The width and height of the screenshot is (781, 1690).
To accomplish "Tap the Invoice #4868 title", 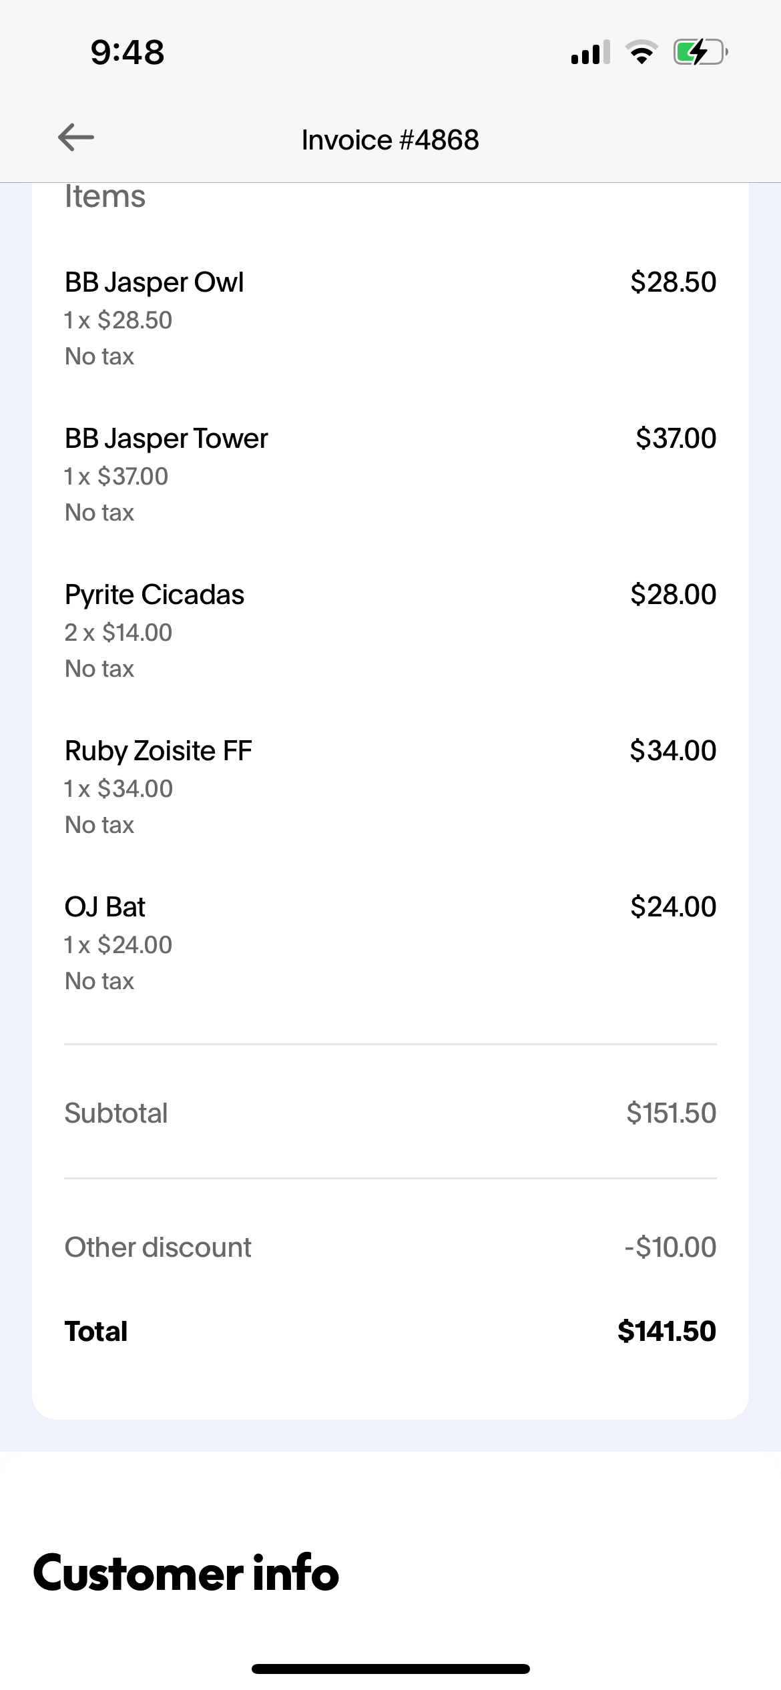I will [x=390, y=140].
